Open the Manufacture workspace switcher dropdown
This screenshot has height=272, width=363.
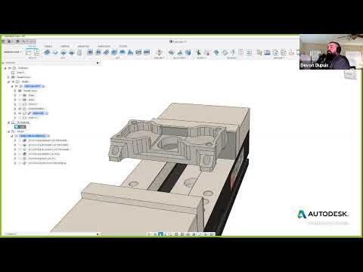[x=13, y=52]
